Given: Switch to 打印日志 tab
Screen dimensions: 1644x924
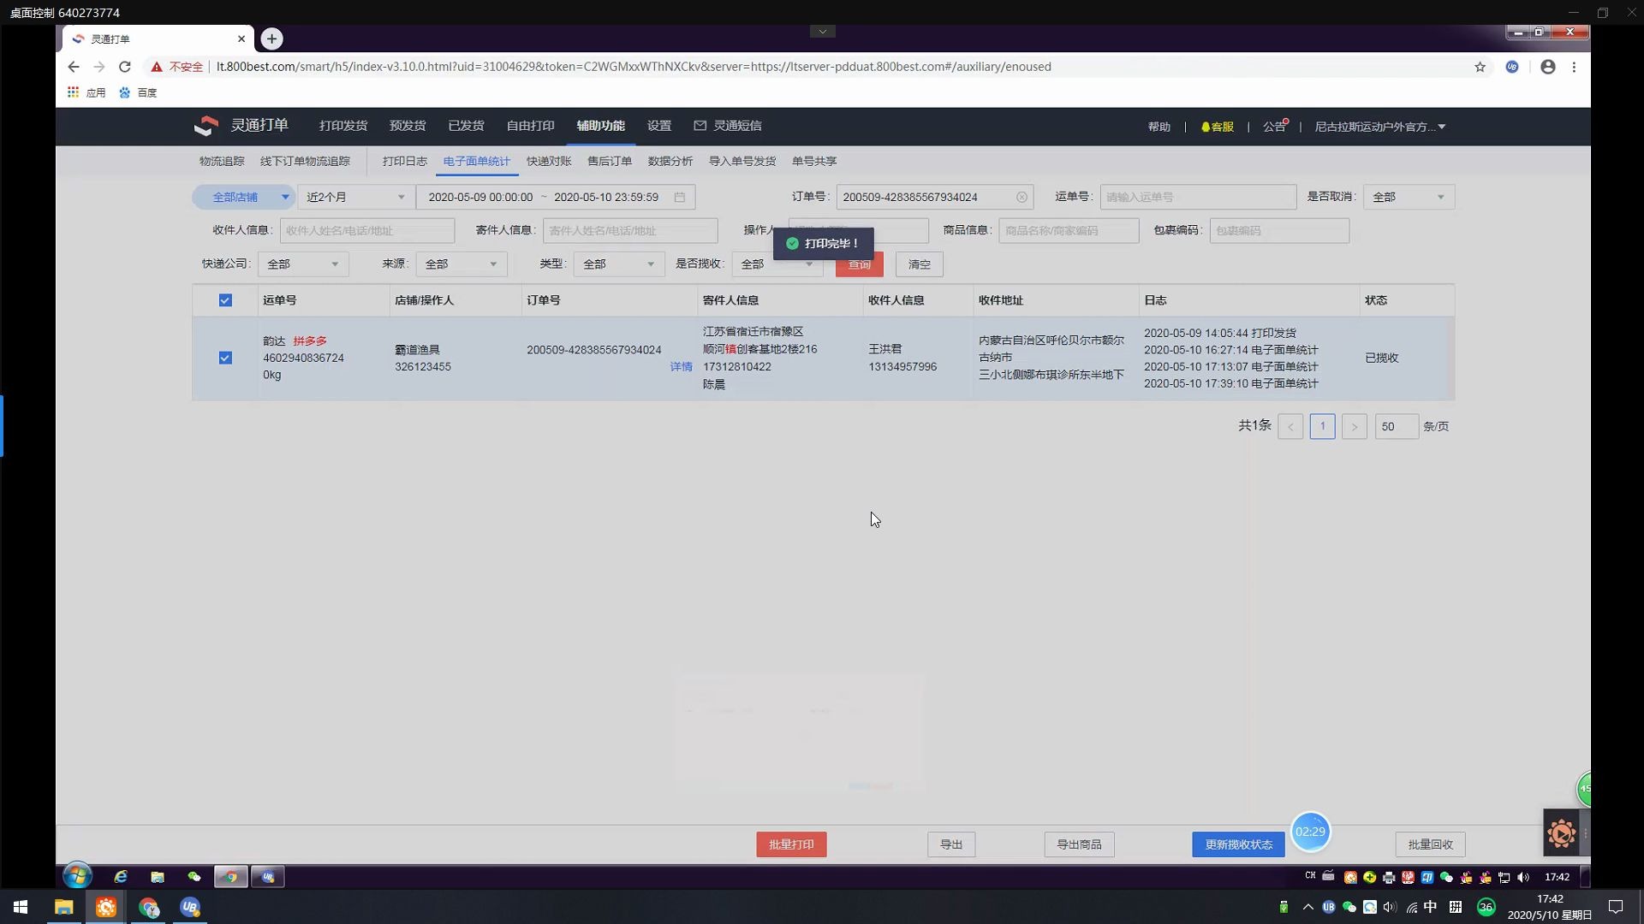Looking at the screenshot, I should point(405,161).
